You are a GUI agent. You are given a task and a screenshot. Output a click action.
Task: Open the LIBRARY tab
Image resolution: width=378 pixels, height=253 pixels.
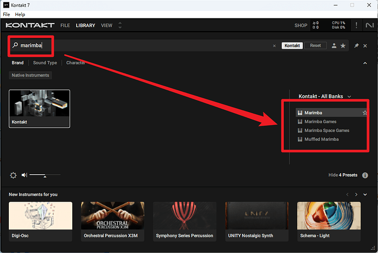[x=85, y=25]
